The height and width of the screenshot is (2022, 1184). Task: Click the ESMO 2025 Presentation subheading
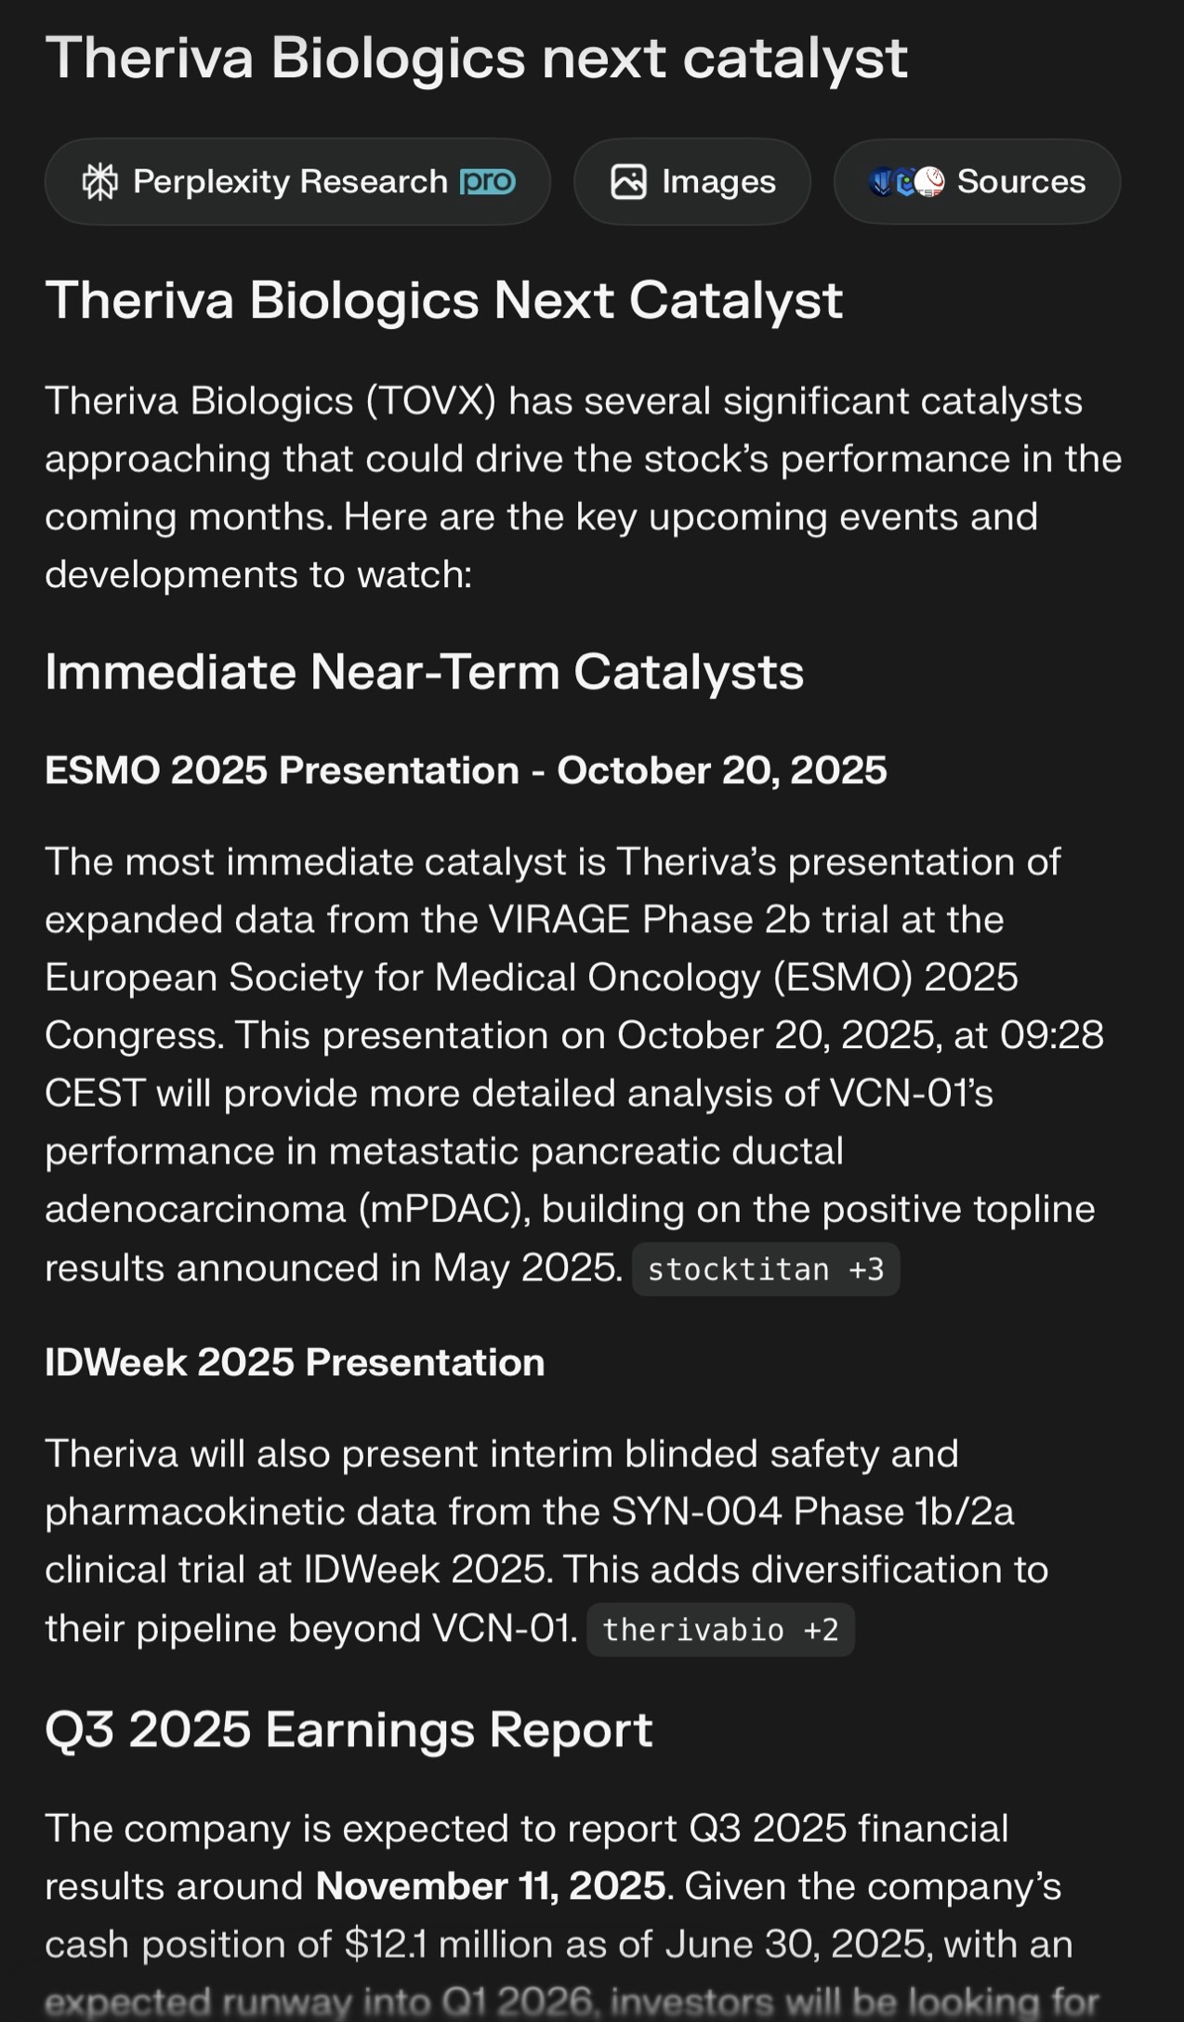pos(466,770)
